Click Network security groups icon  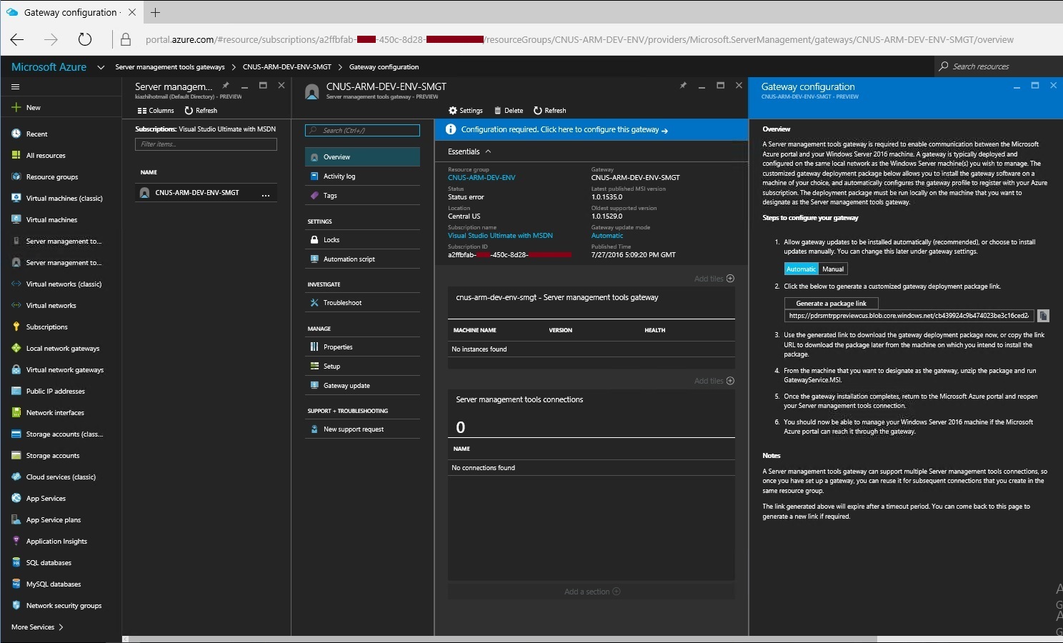16,605
